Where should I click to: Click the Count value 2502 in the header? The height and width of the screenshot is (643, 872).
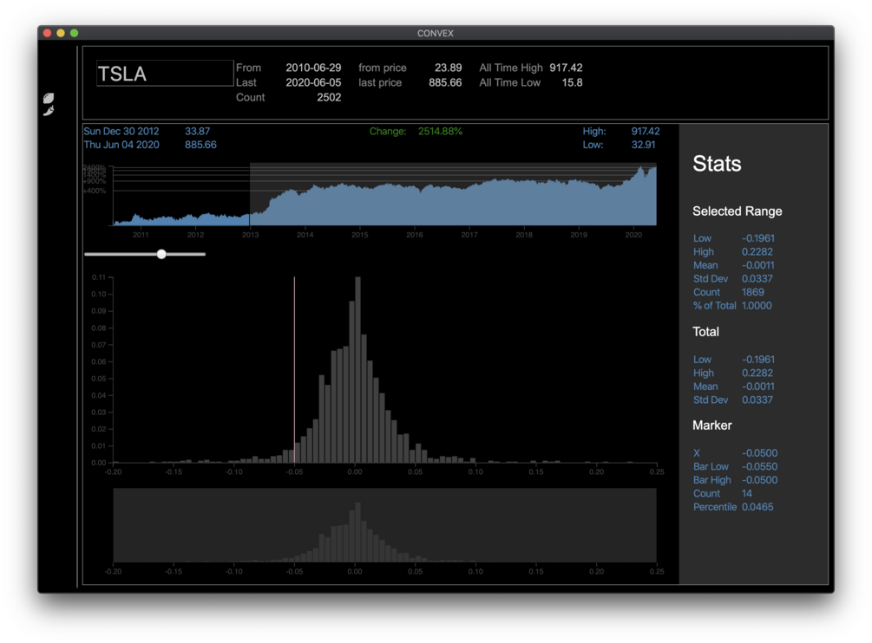(x=329, y=98)
